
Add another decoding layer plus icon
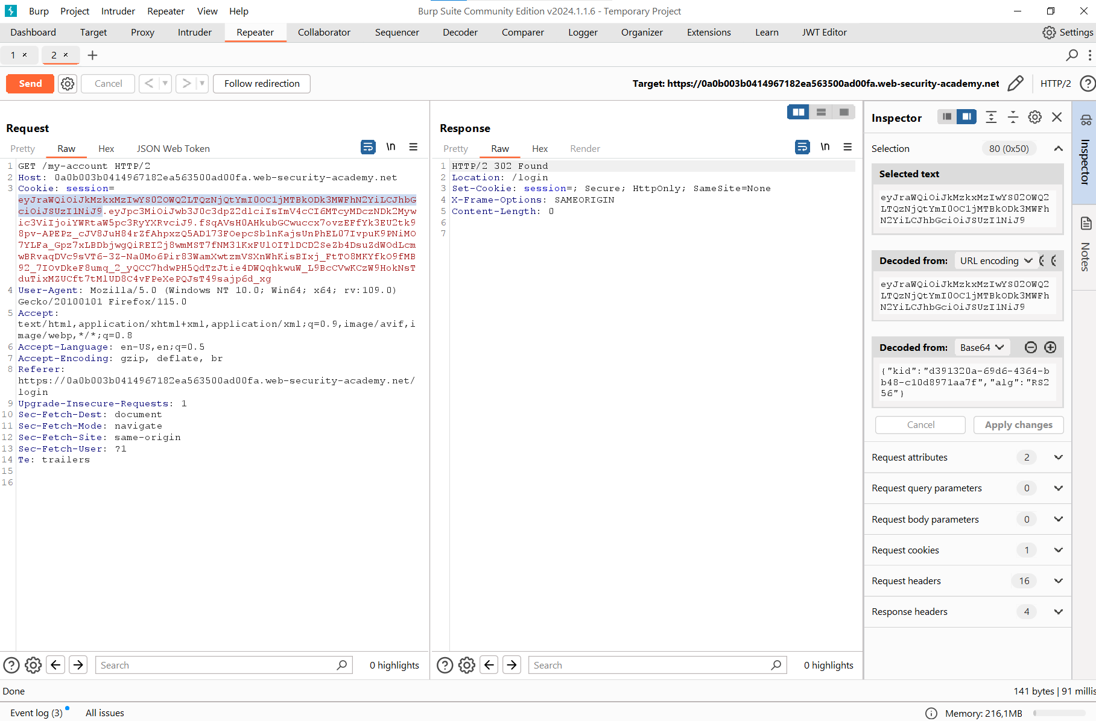[x=1050, y=348]
